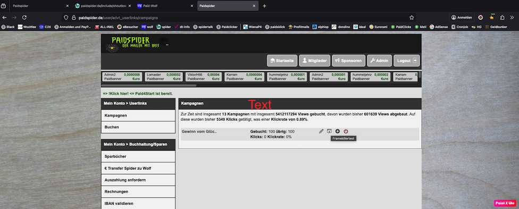
Task: Open the C24 bookmark
Action: pos(45,27)
